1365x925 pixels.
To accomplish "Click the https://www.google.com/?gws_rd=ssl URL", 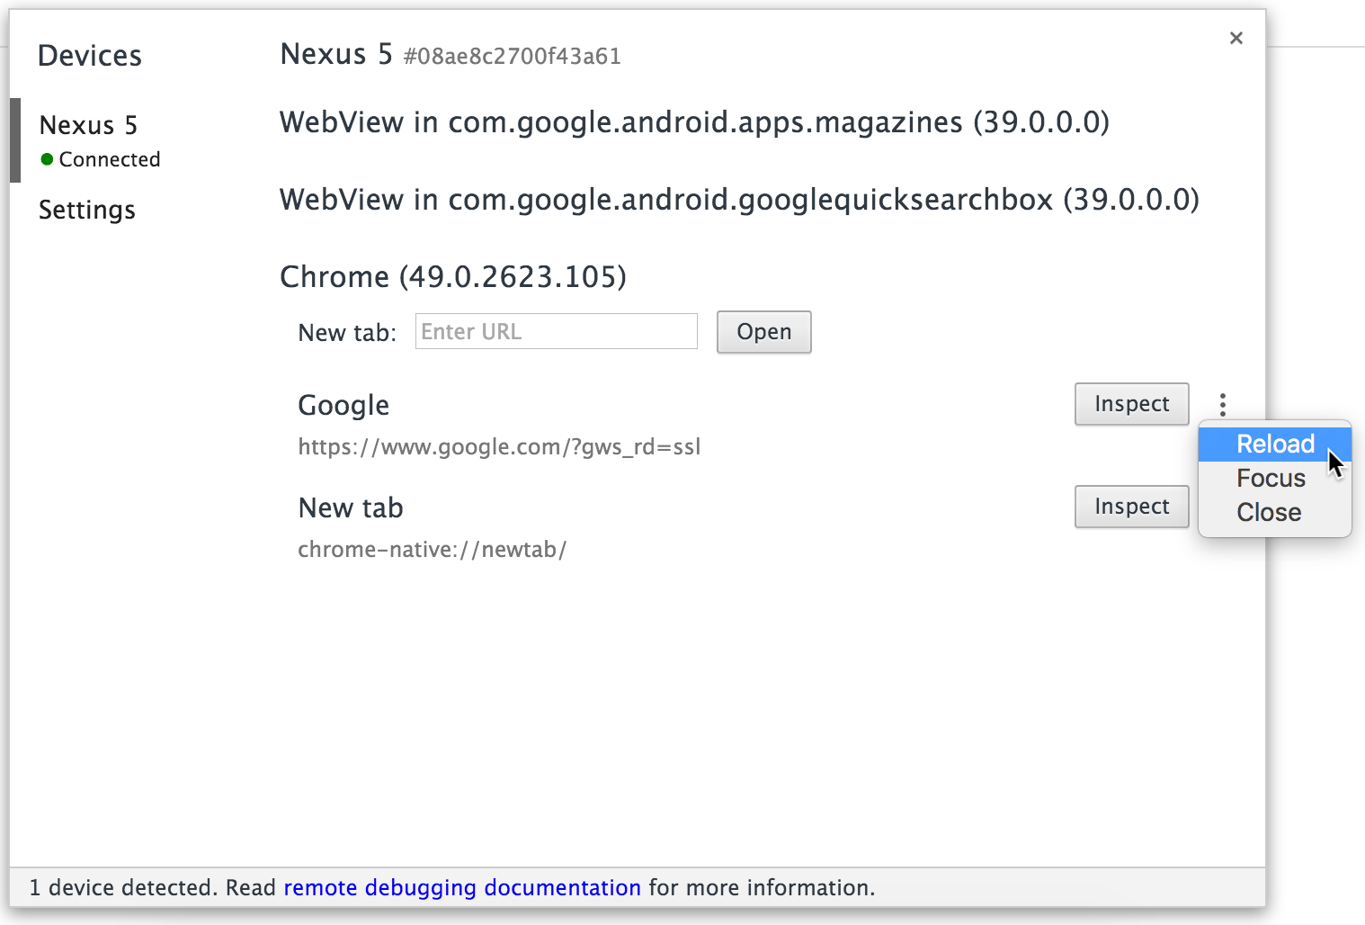I will pyautogui.click(x=499, y=447).
